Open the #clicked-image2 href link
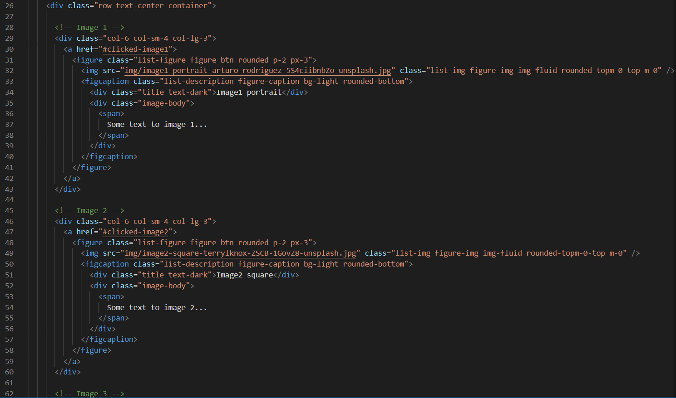 click(135, 232)
